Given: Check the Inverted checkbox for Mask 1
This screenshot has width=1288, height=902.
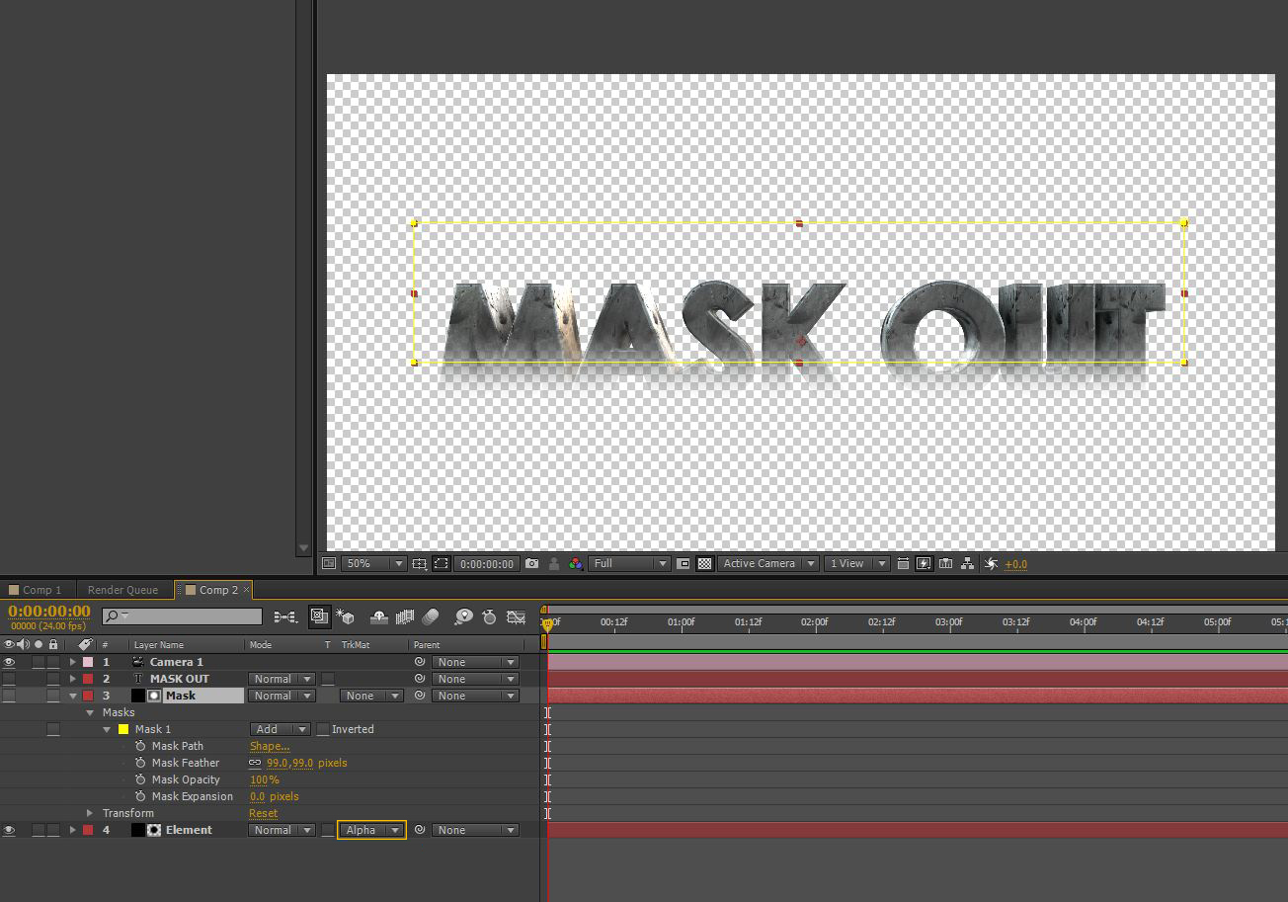Looking at the screenshot, I should pyautogui.click(x=323, y=729).
